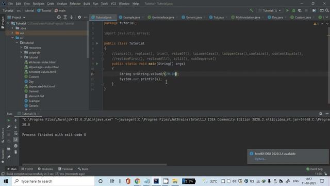
Task: Click the console horizontal scrollbar
Action: (94, 164)
